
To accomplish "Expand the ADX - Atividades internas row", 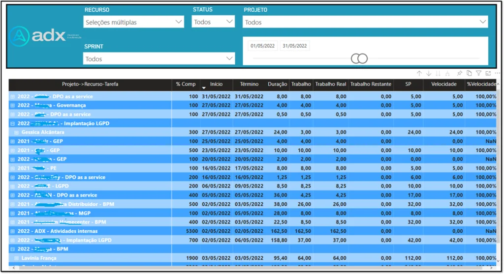I will click(x=13, y=231).
